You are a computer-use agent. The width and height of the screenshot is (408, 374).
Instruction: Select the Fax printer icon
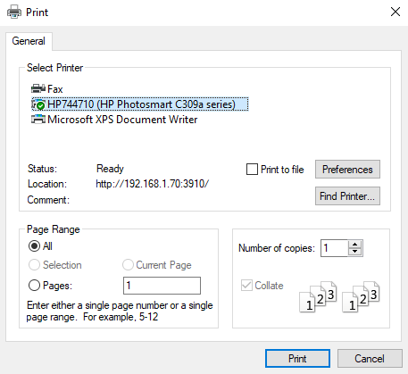pyautogui.click(x=38, y=88)
